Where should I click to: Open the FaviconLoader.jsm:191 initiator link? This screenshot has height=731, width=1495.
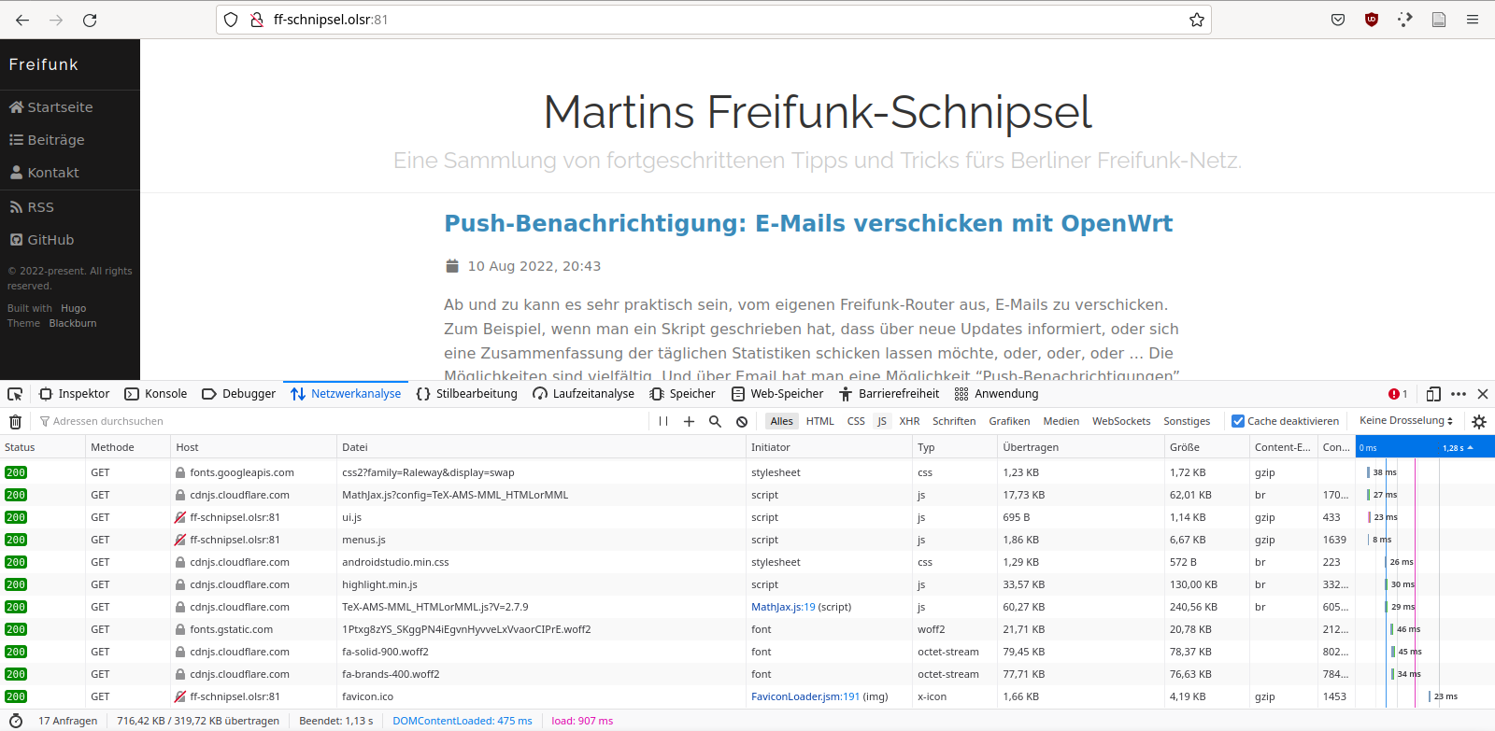click(805, 696)
